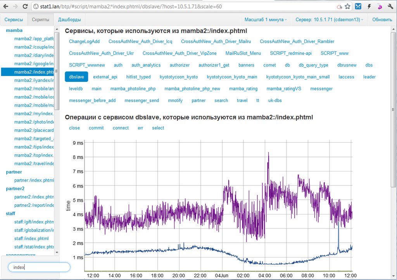
Task: Bookmark page with star icon
Action: pyautogui.click(x=348, y=7)
